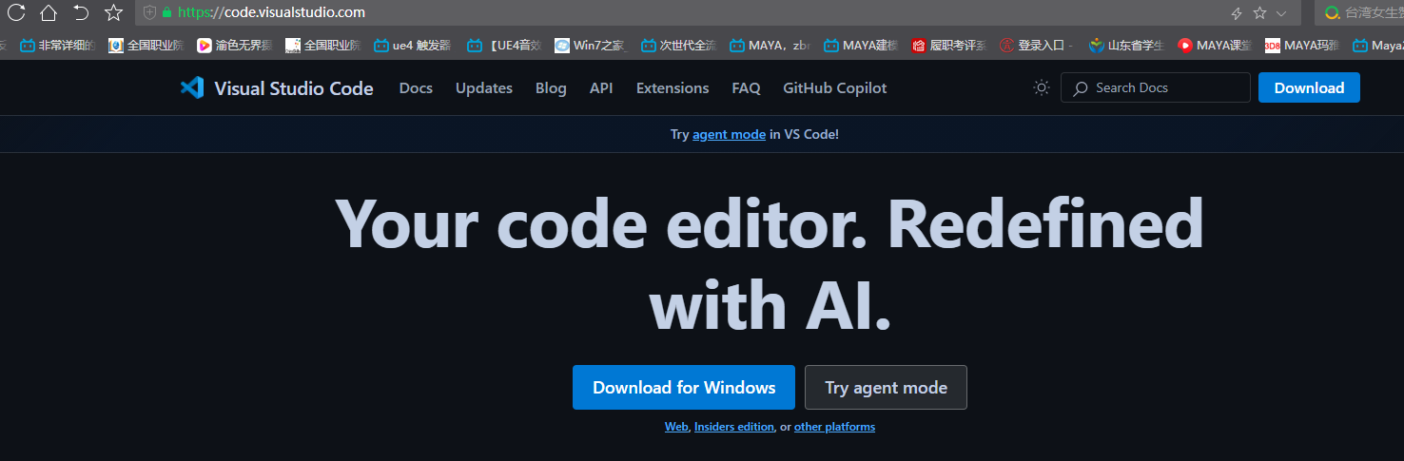Screen dimensions: 1404x461
Task: Bookmark page with star icon in address bar
Action: (1260, 13)
